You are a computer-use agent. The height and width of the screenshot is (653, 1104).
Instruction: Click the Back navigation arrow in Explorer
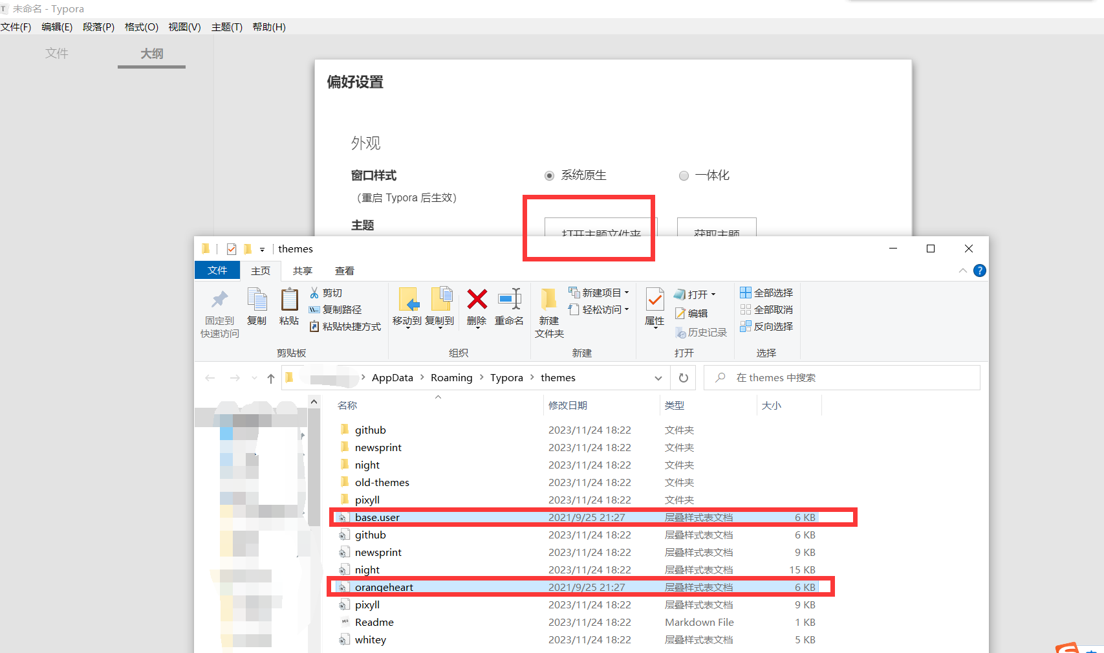coord(210,378)
